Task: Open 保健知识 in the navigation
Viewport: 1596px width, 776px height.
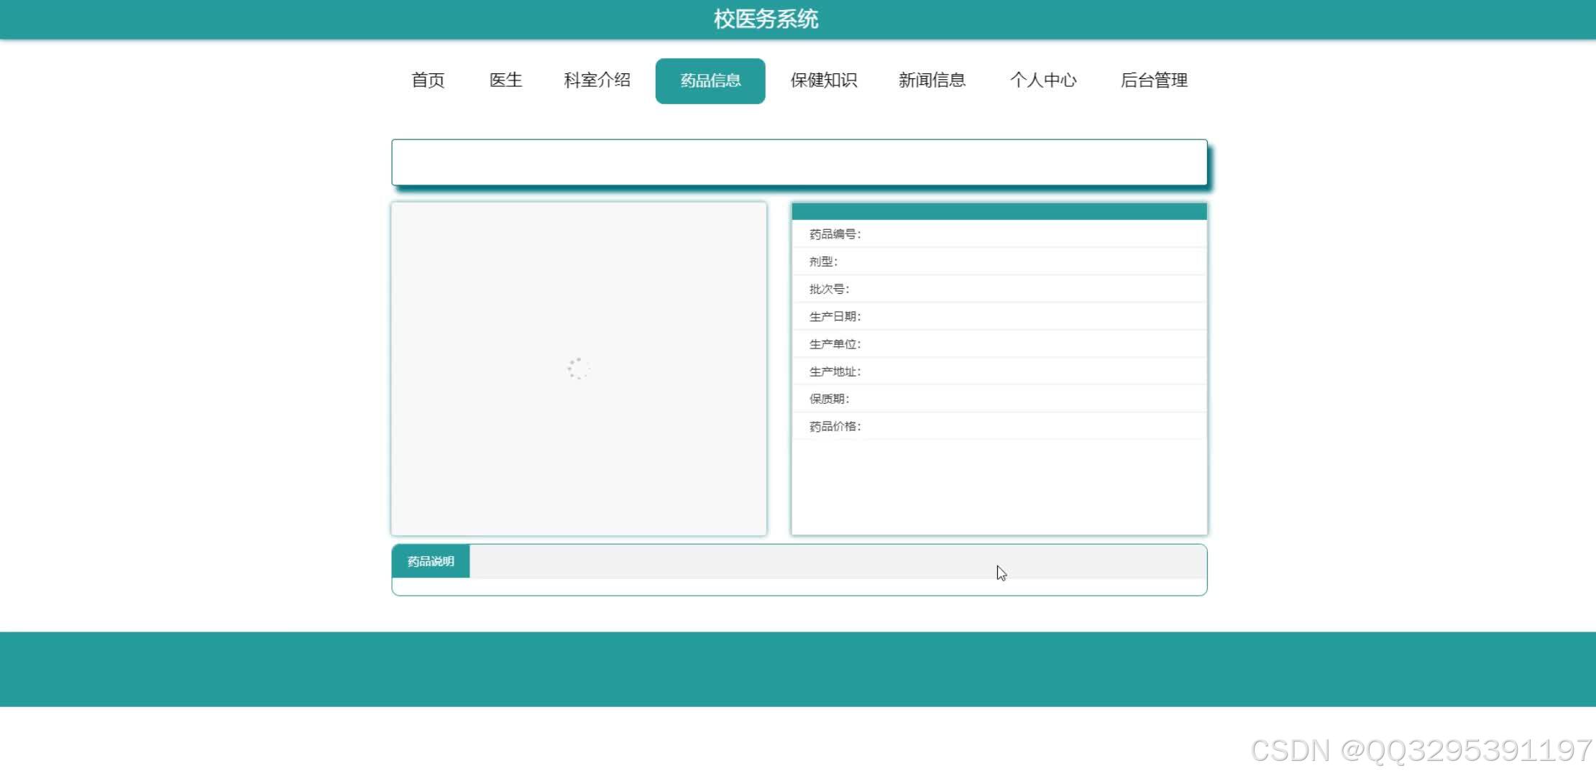Action: (x=824, y=80)
